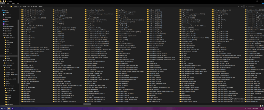This screenshot has height=110, width=264.
Task: Select Hyper Fighters folder
Action: click(x=121, y=10)
